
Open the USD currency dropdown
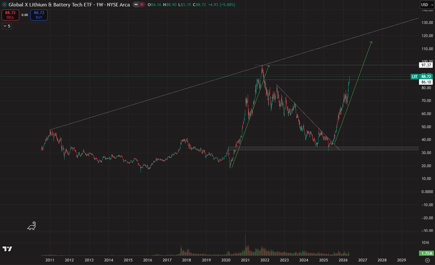[426, 5]
